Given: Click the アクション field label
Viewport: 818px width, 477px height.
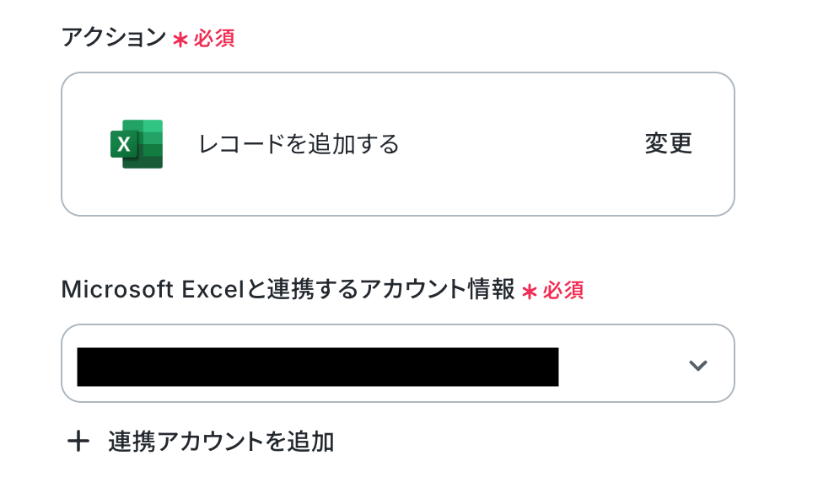Looking at the screenshot, I should pyautogui.click(x=113, y=37).
